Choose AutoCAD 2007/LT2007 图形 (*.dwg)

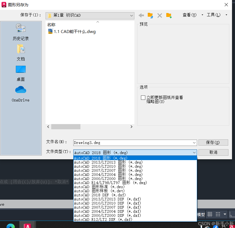tap(135, 170)
